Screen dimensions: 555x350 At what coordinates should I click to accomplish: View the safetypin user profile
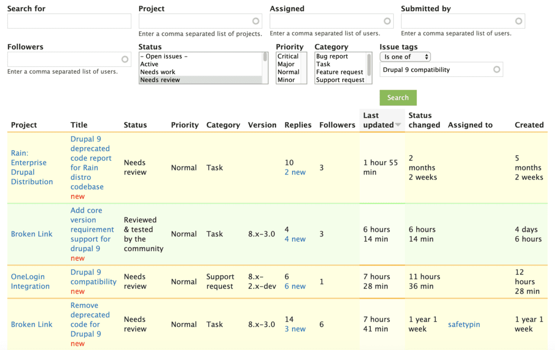[463, 324]
